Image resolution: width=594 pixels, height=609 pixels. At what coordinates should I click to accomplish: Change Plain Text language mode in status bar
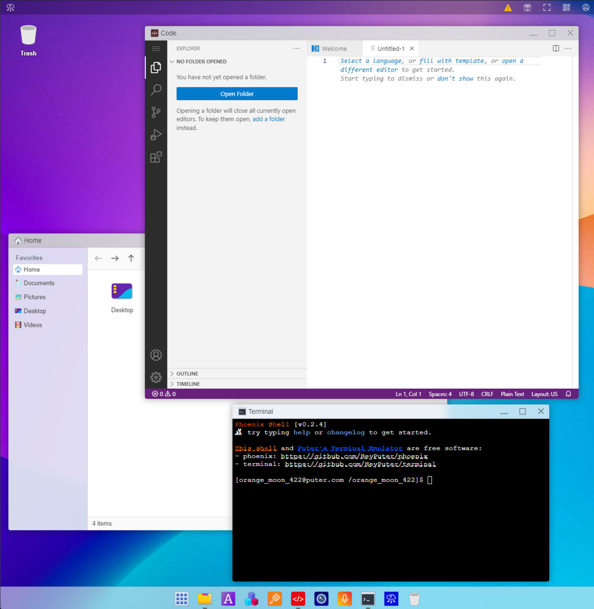(x=512, y=393)
